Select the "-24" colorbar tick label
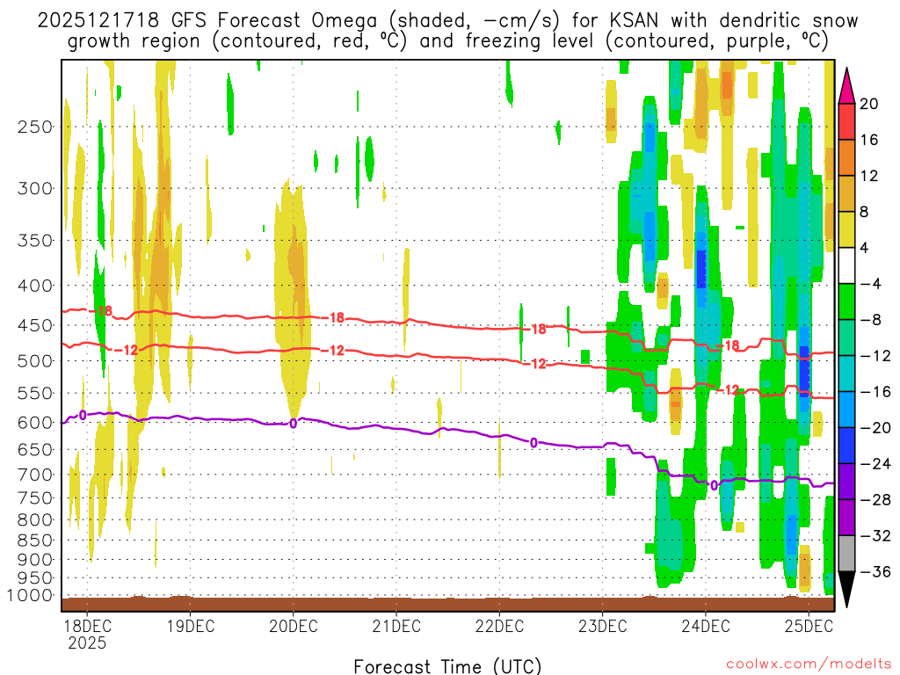 (875, 464)
